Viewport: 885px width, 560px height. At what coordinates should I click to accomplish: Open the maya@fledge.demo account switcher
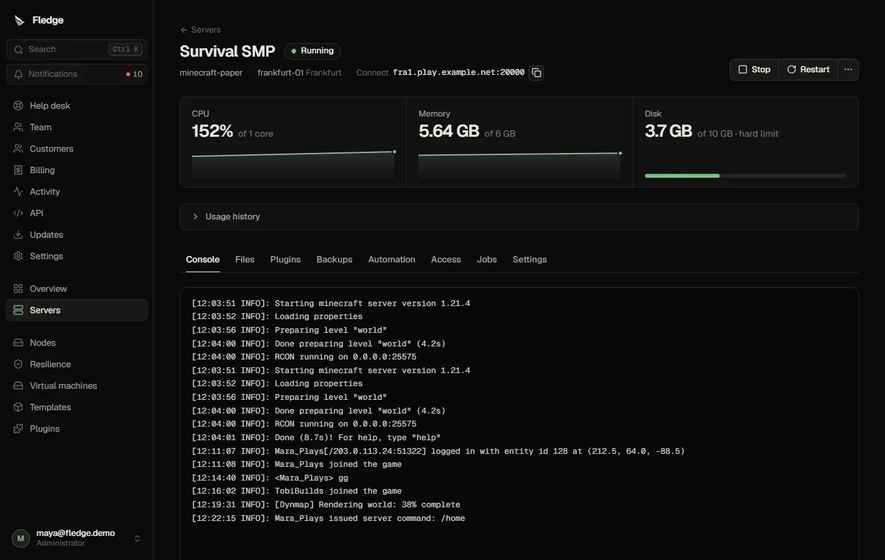tap(77, 538)
